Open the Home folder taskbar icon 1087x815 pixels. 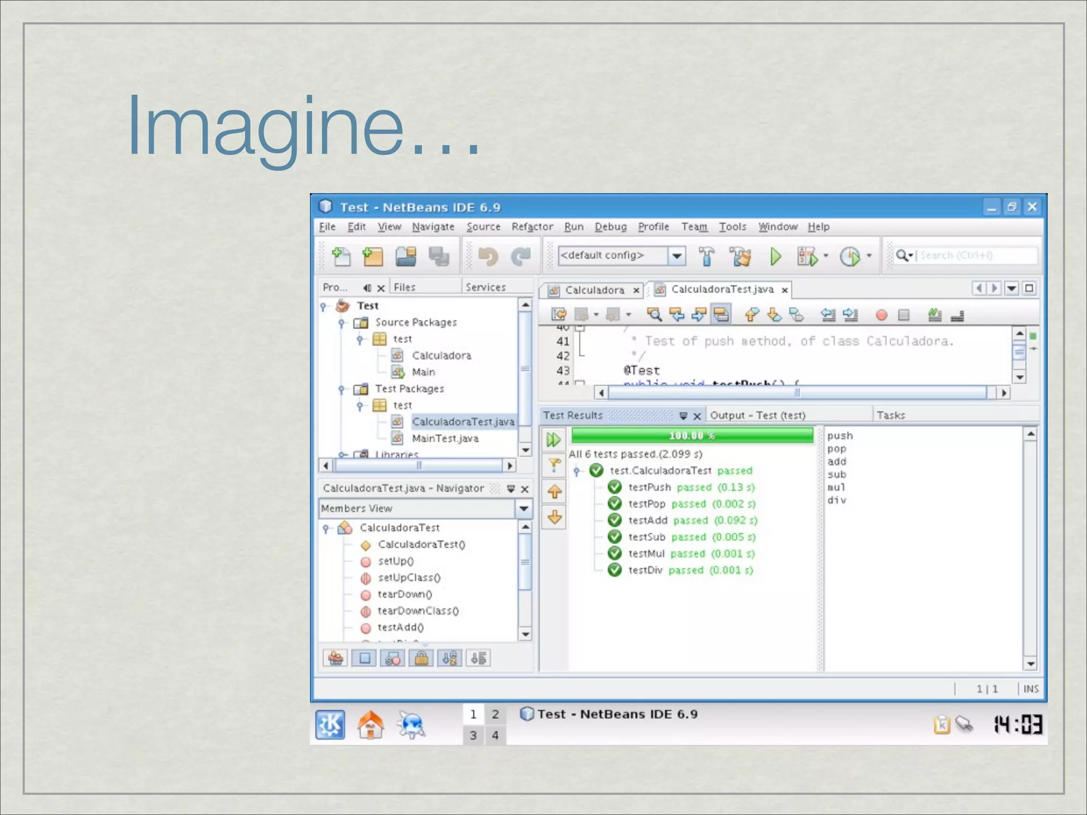click(370, 725)
